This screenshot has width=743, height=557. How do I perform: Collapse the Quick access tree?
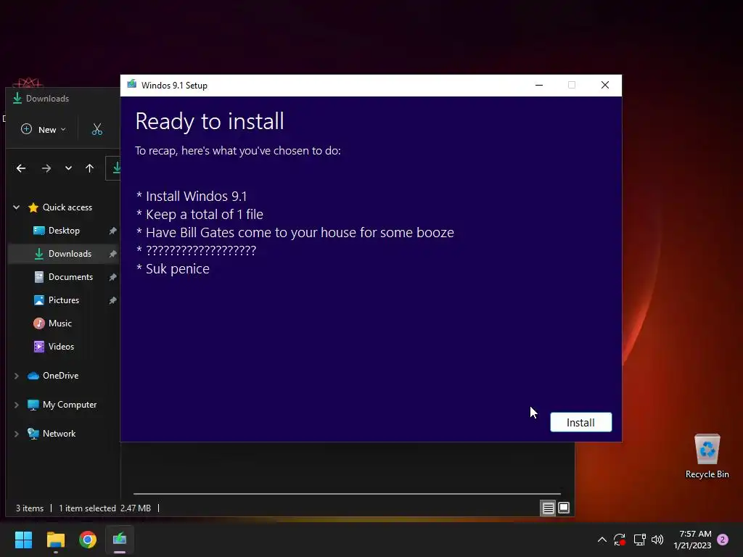pos(17,207)
